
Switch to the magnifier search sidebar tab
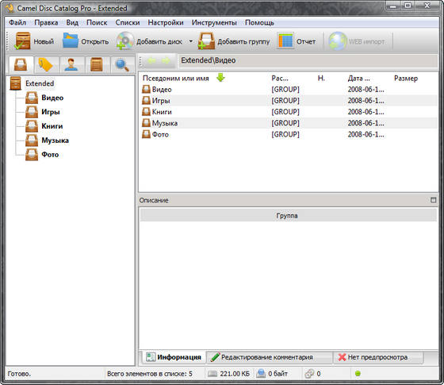[122, 64]
